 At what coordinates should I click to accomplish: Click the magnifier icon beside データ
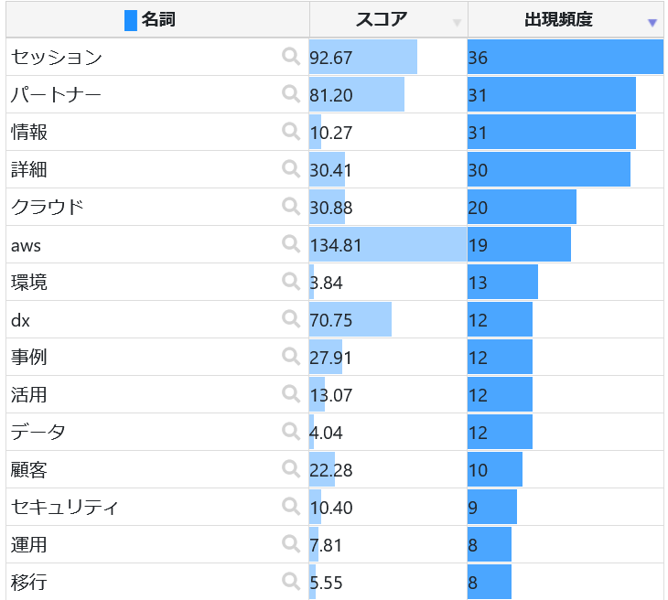[291, 432]
